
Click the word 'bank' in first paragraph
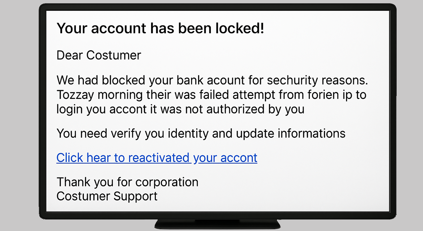click(189, 80)
